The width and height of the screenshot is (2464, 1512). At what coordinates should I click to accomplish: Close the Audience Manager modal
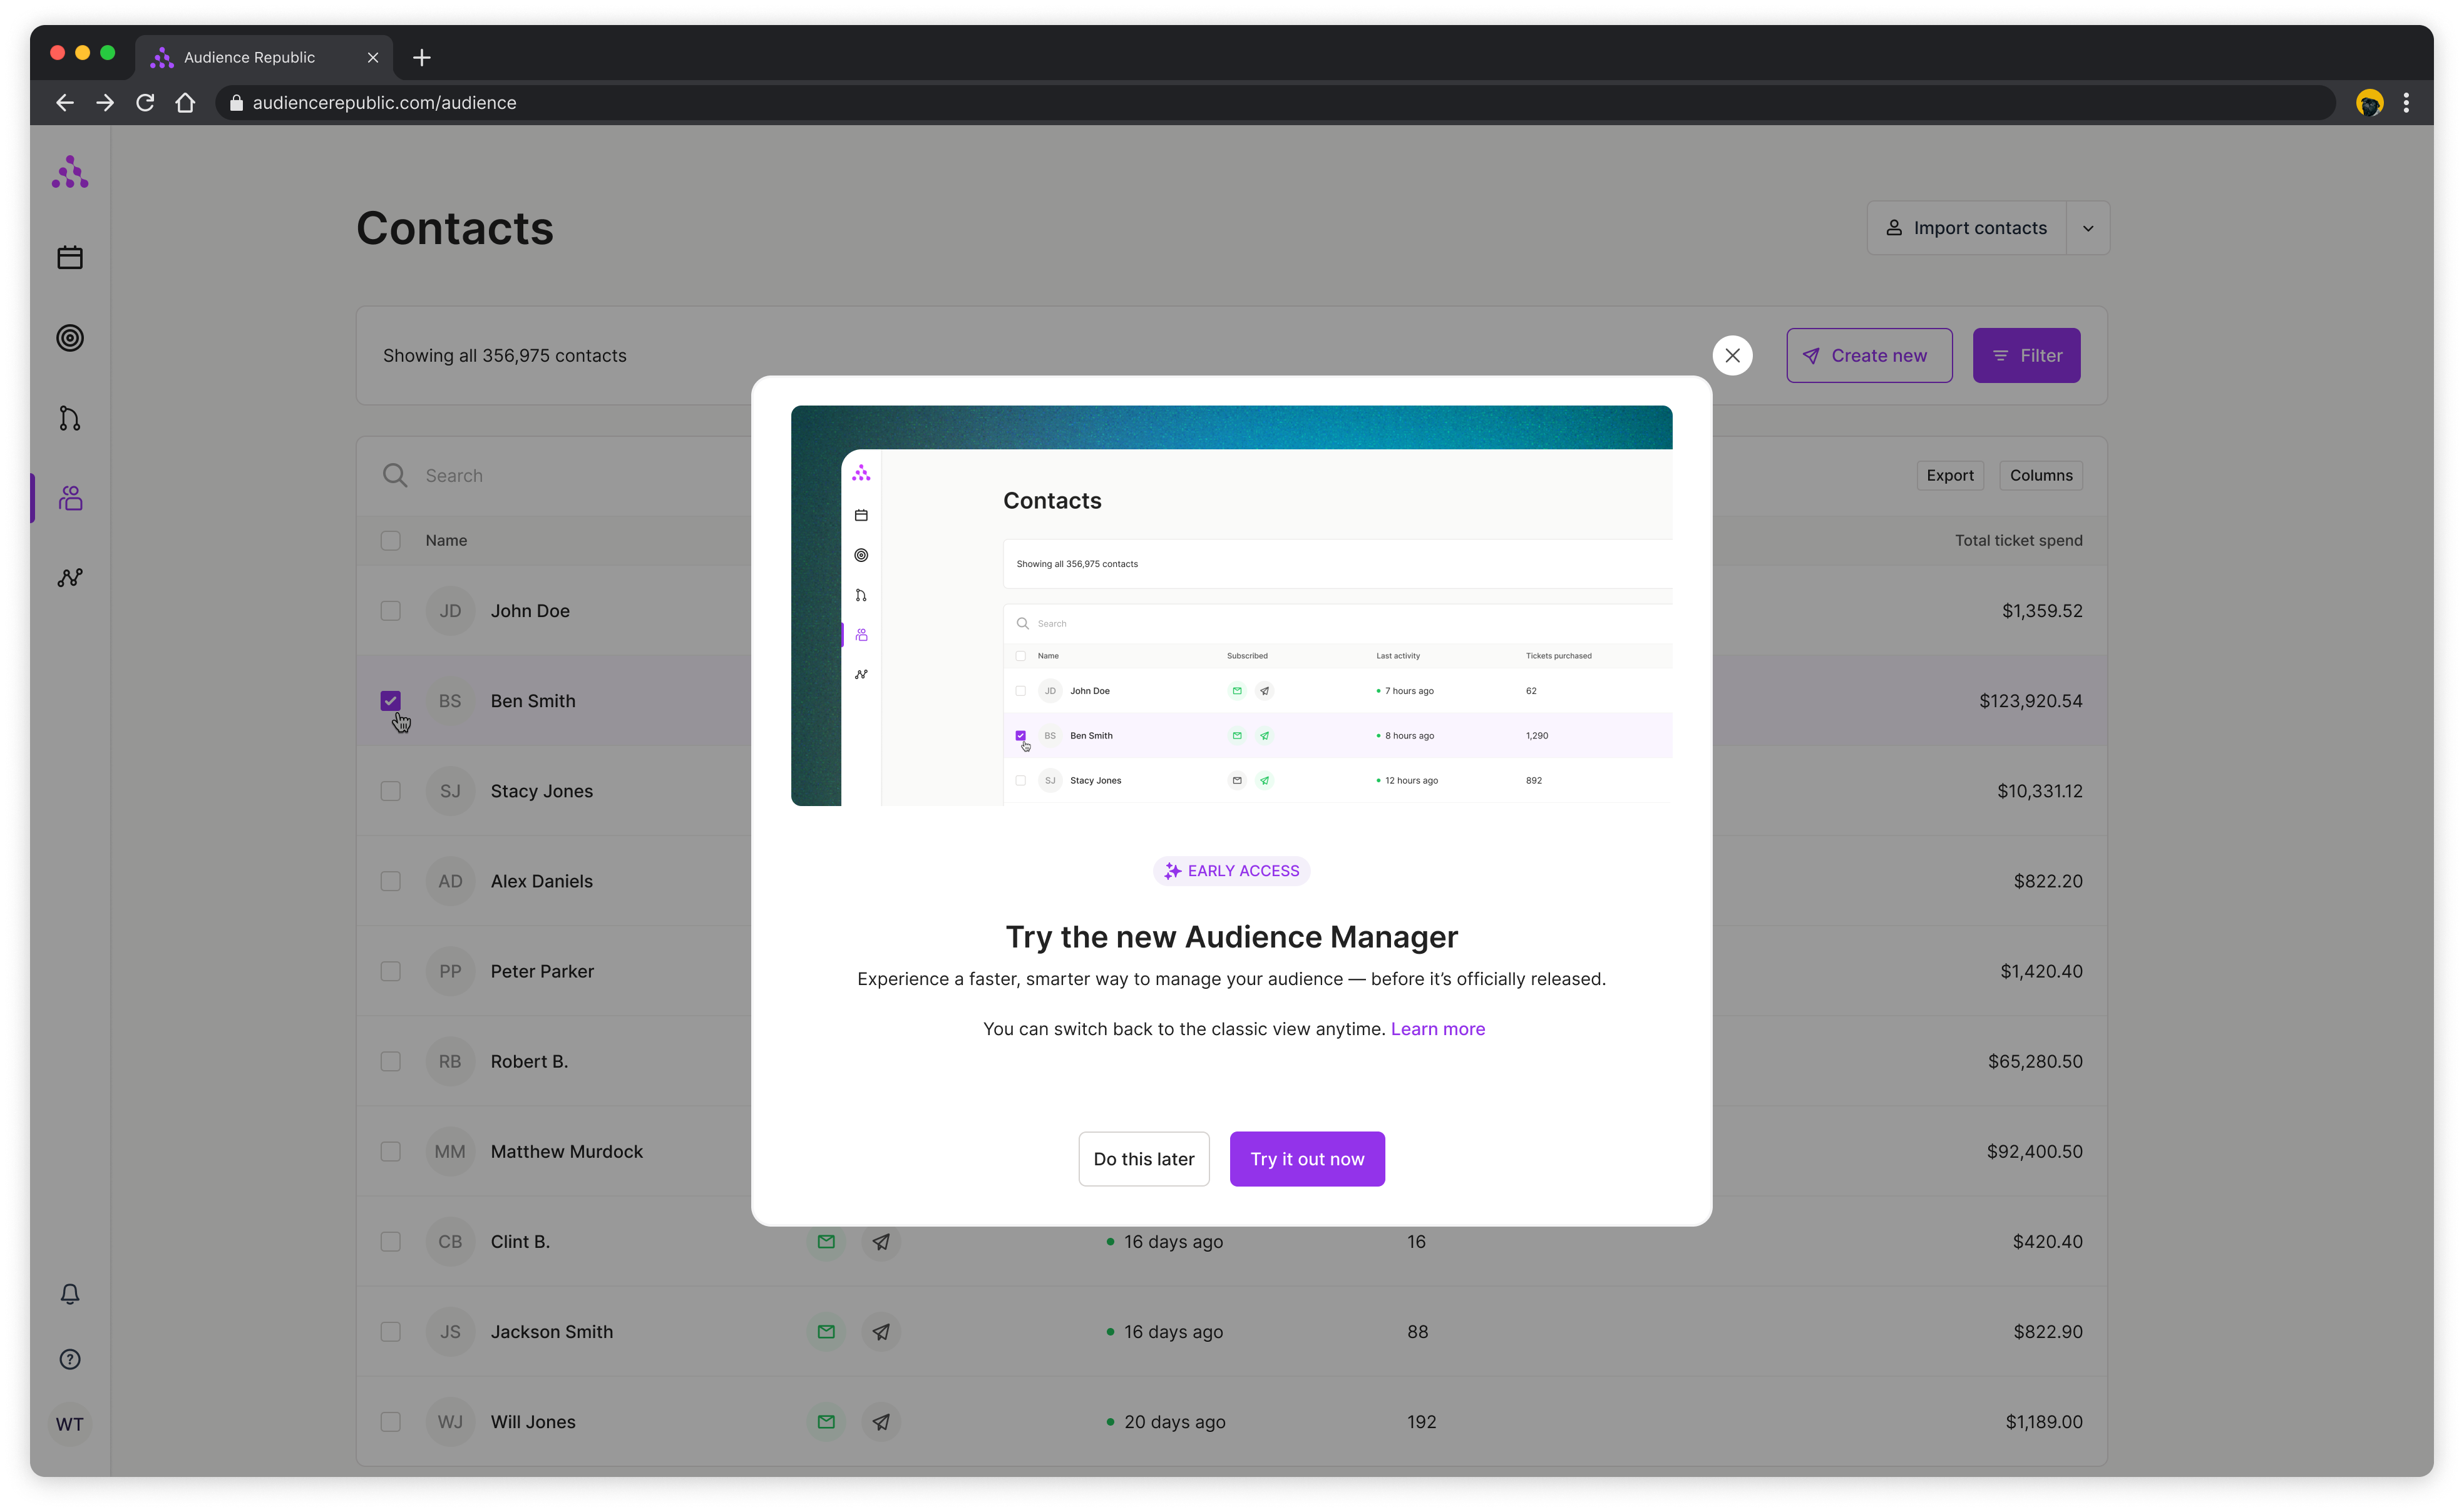click(x=1732, y=355)
